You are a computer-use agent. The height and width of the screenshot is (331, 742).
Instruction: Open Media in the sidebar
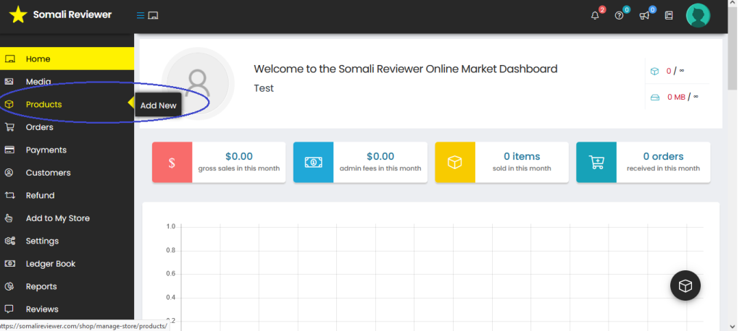(67, 82)
